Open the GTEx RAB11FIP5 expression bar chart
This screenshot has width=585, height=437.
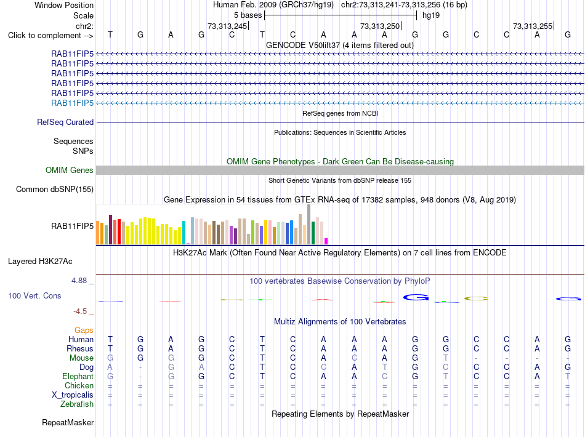tap(212, 225)
